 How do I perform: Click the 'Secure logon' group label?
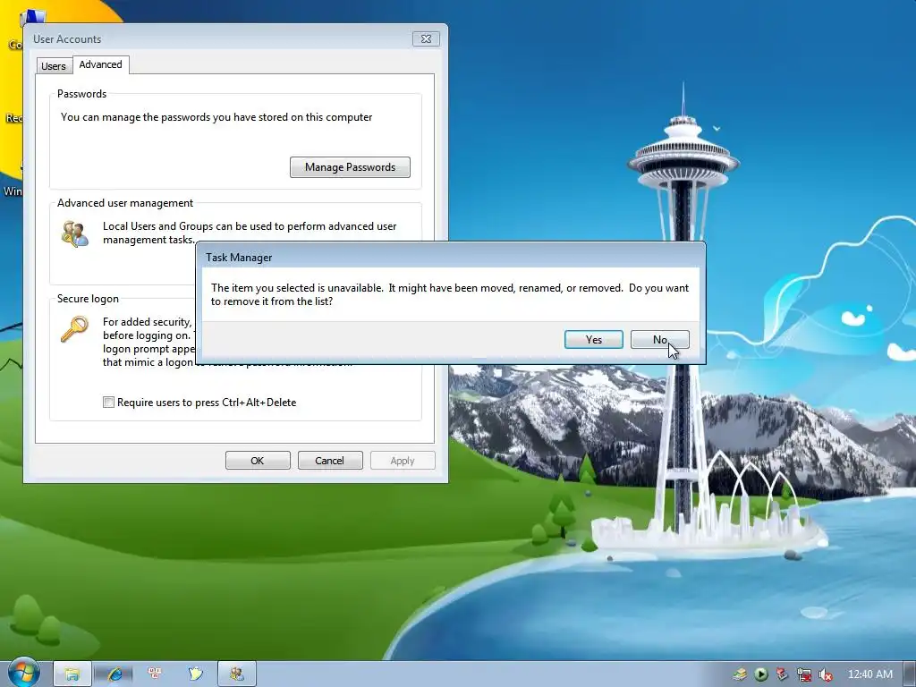tap(88, 299)
